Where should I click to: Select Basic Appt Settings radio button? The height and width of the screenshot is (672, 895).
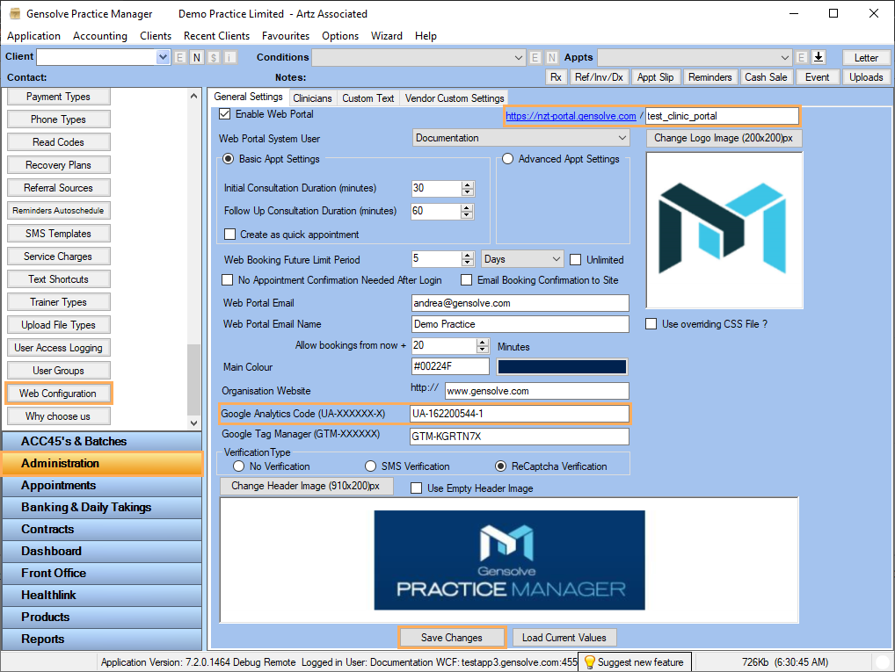coord(229,159)
